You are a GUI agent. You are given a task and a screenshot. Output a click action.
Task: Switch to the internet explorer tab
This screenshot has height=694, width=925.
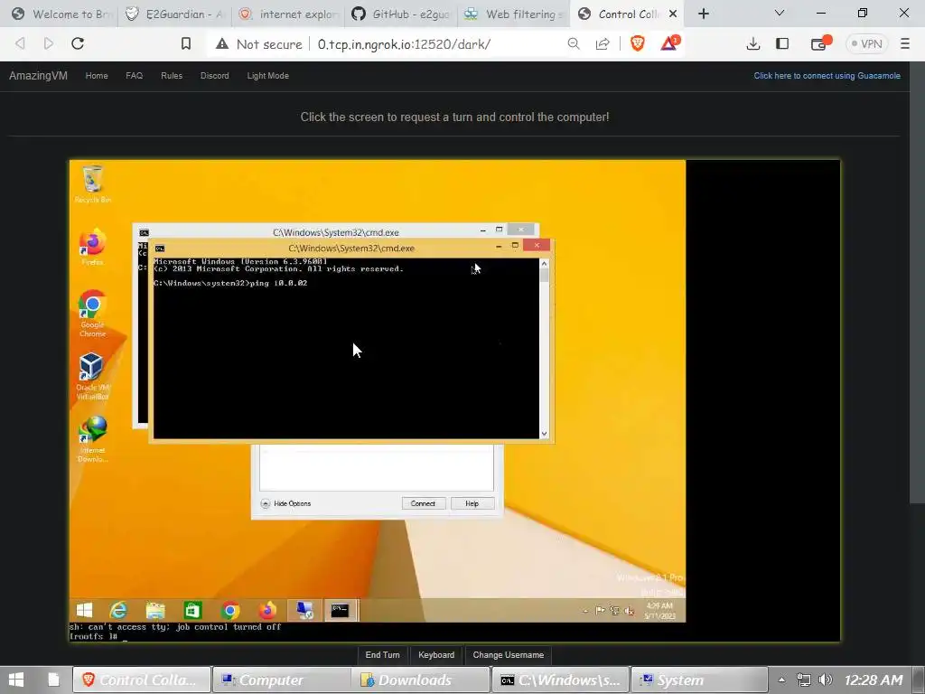pos(288,14)
